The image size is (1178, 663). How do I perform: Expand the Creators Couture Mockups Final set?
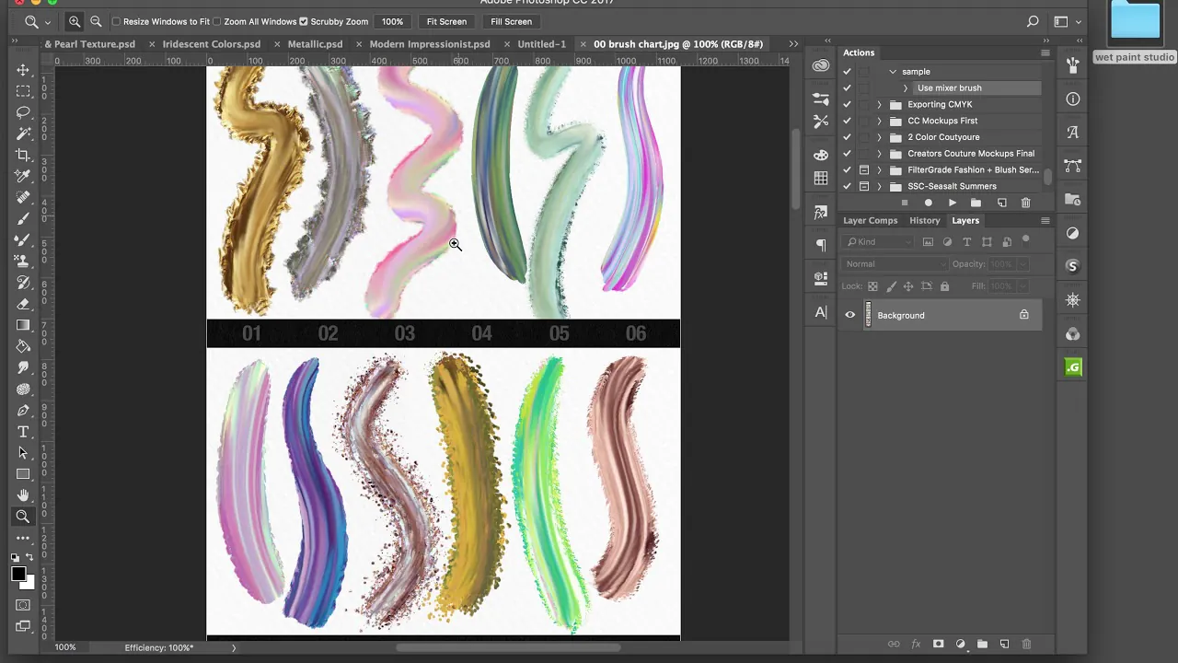pyautogui.click(x=879, y=154)
